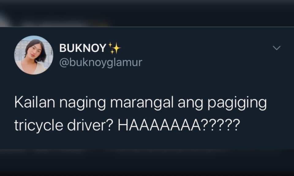Click the BUKNOY display name
This screenshot has height=176, width=294.
83,48
